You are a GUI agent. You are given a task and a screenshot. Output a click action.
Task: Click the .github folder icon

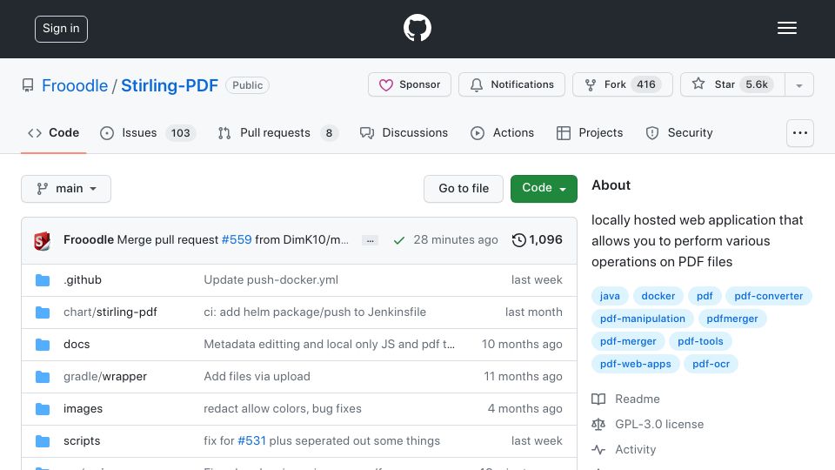pos(43,280)
